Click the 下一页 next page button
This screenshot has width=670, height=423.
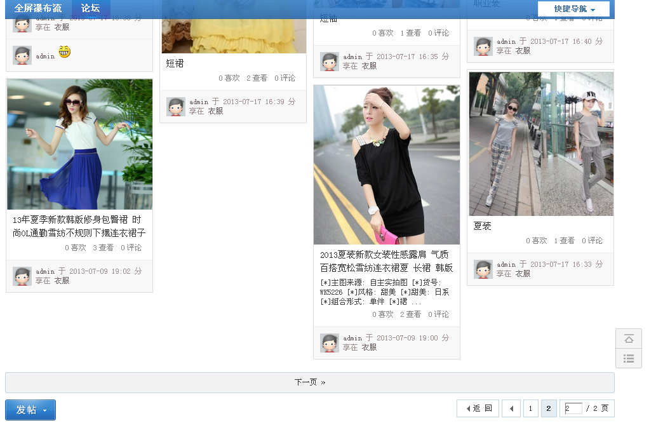[309, 382]
